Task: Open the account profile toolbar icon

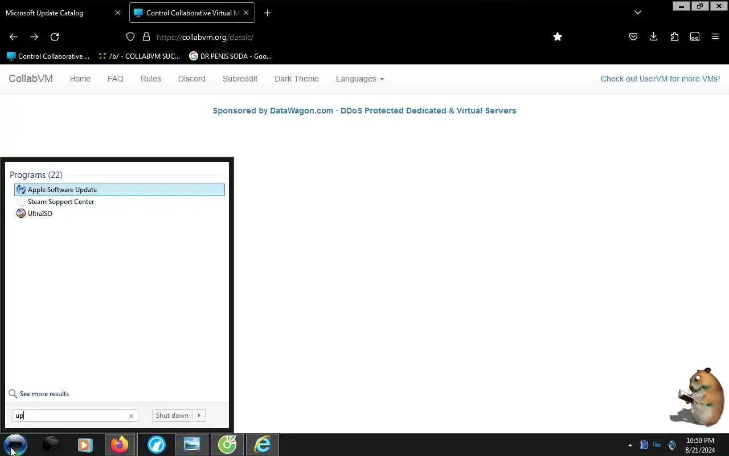Action: 695,36
